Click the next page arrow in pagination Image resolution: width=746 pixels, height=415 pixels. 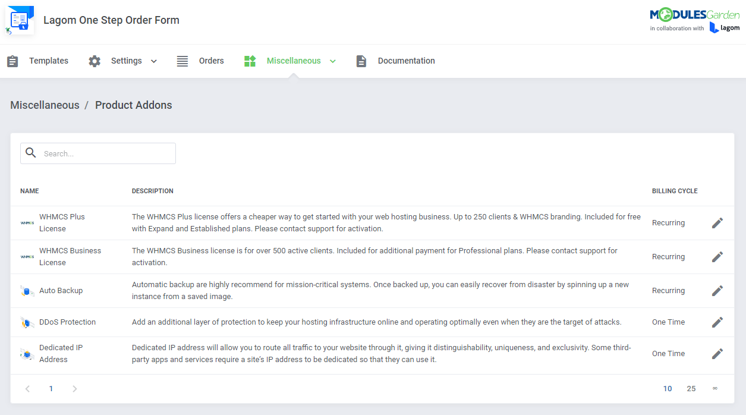[75, 388]
